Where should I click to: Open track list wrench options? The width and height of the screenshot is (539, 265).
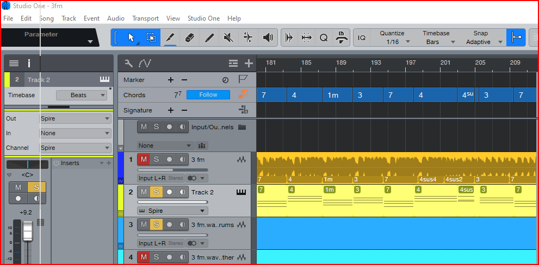128,64
